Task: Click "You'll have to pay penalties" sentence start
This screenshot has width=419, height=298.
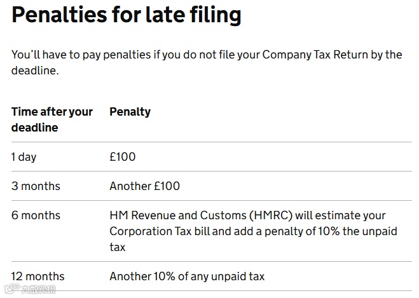Action: (80, 55)
